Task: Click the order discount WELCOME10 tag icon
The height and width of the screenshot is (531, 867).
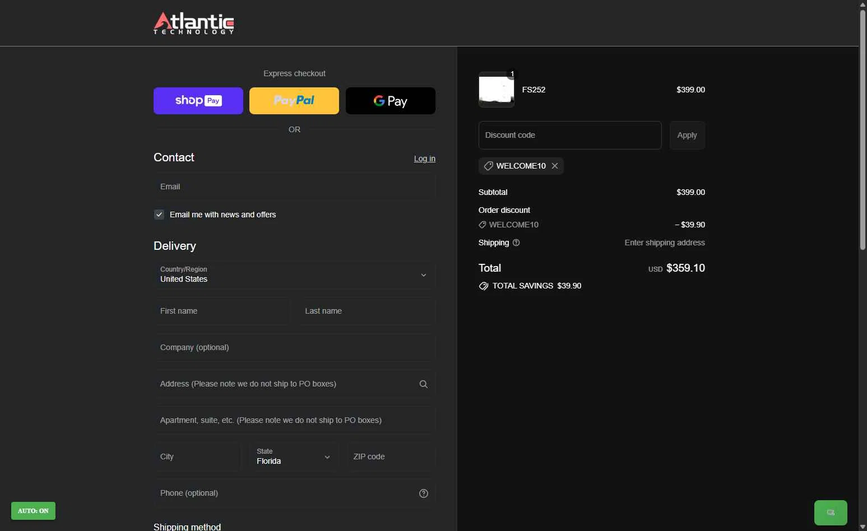Action: pyautogui.click(x=483, y=225)
